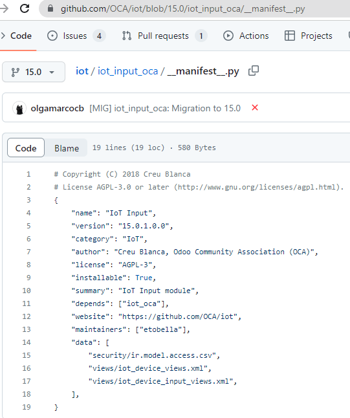Select line number 19
The height and width of the screenshot is (418, 350).
pyautogui.click(x=27, y=407)
